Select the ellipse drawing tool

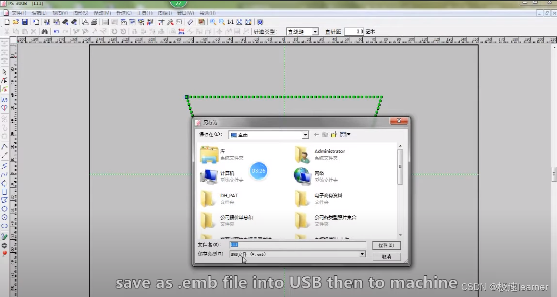coord(4,226)
